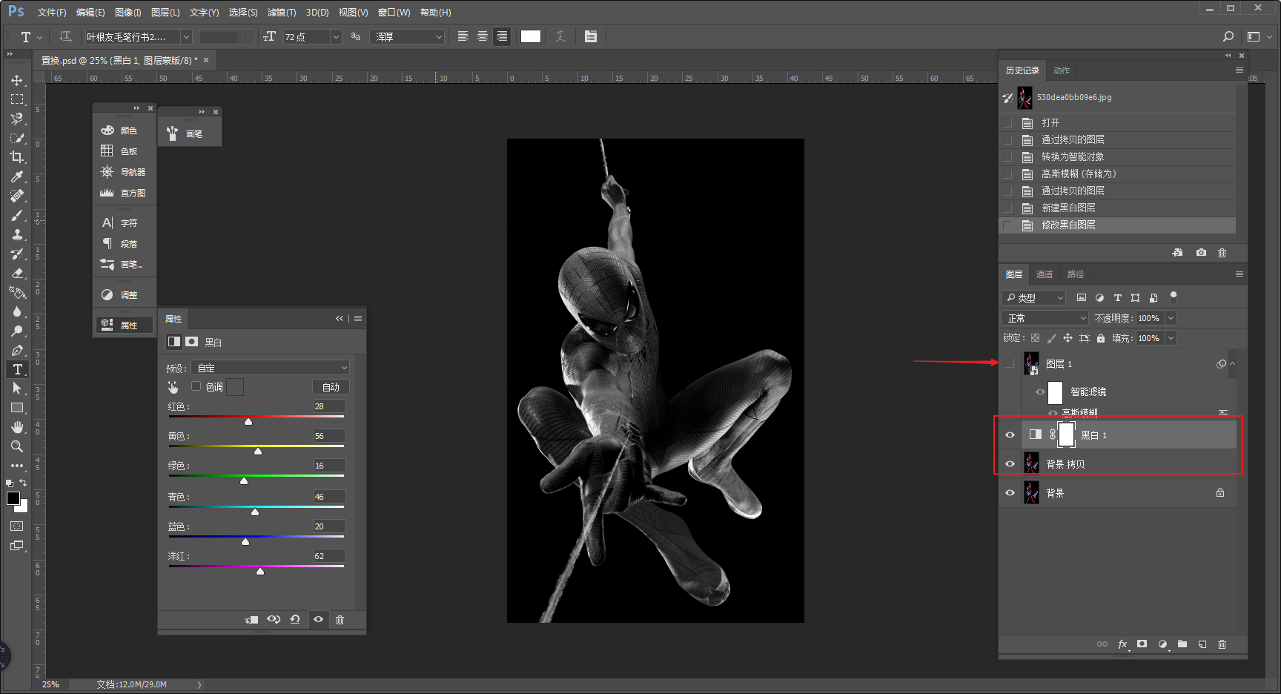Open the 导航器 panel
This screenshot has height=694, width=1281.
tap(124, 172)
